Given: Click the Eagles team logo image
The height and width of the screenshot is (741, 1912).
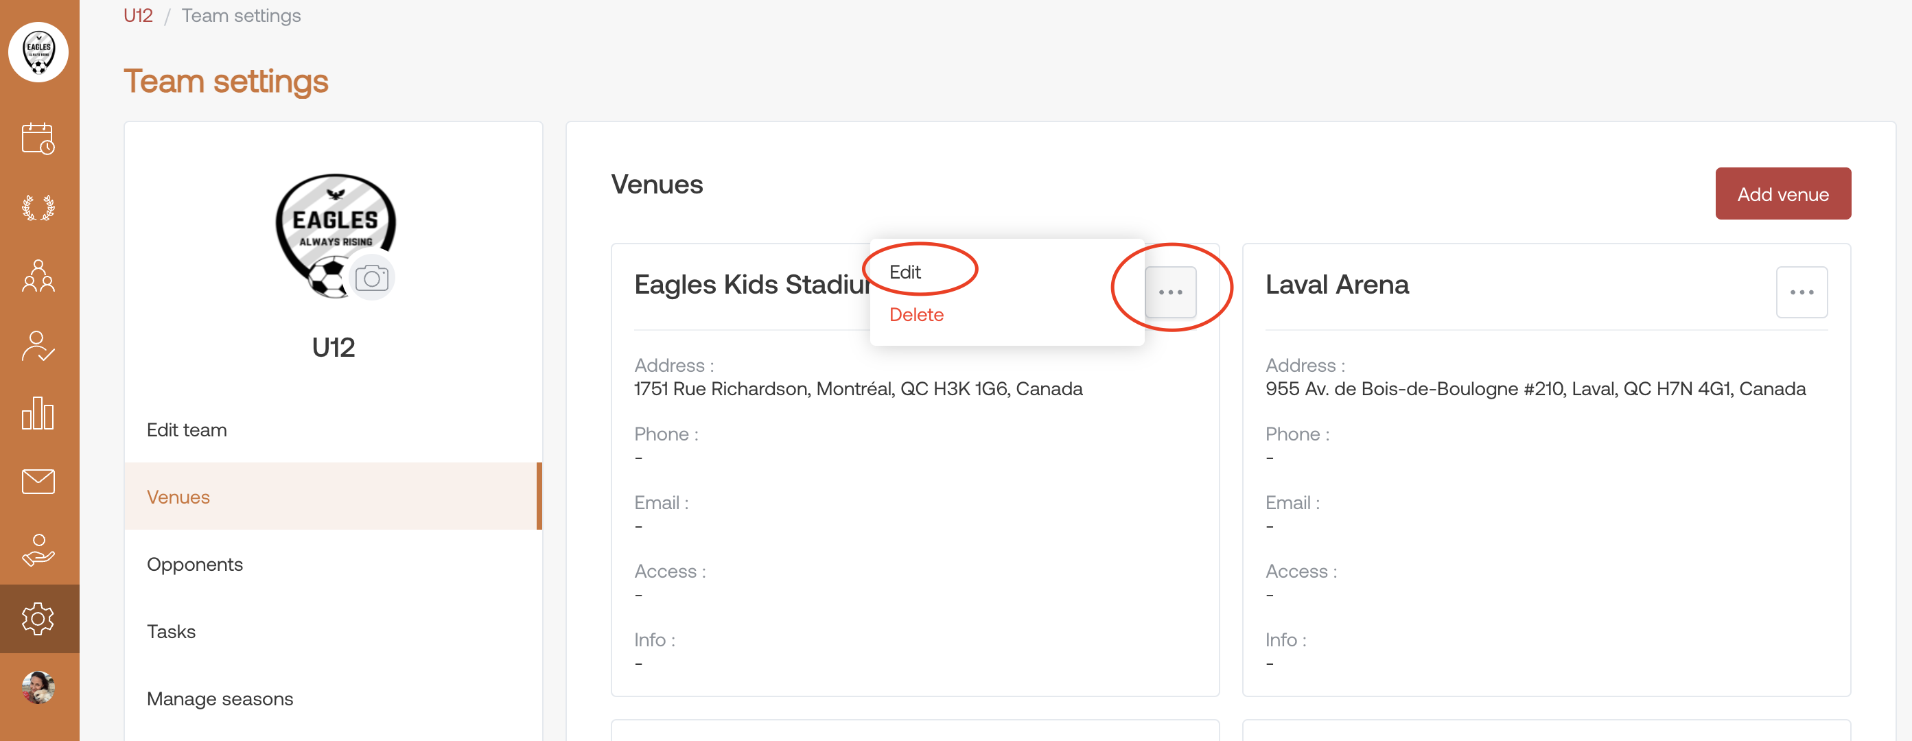Looking at the screenshot, I should 335,235.
